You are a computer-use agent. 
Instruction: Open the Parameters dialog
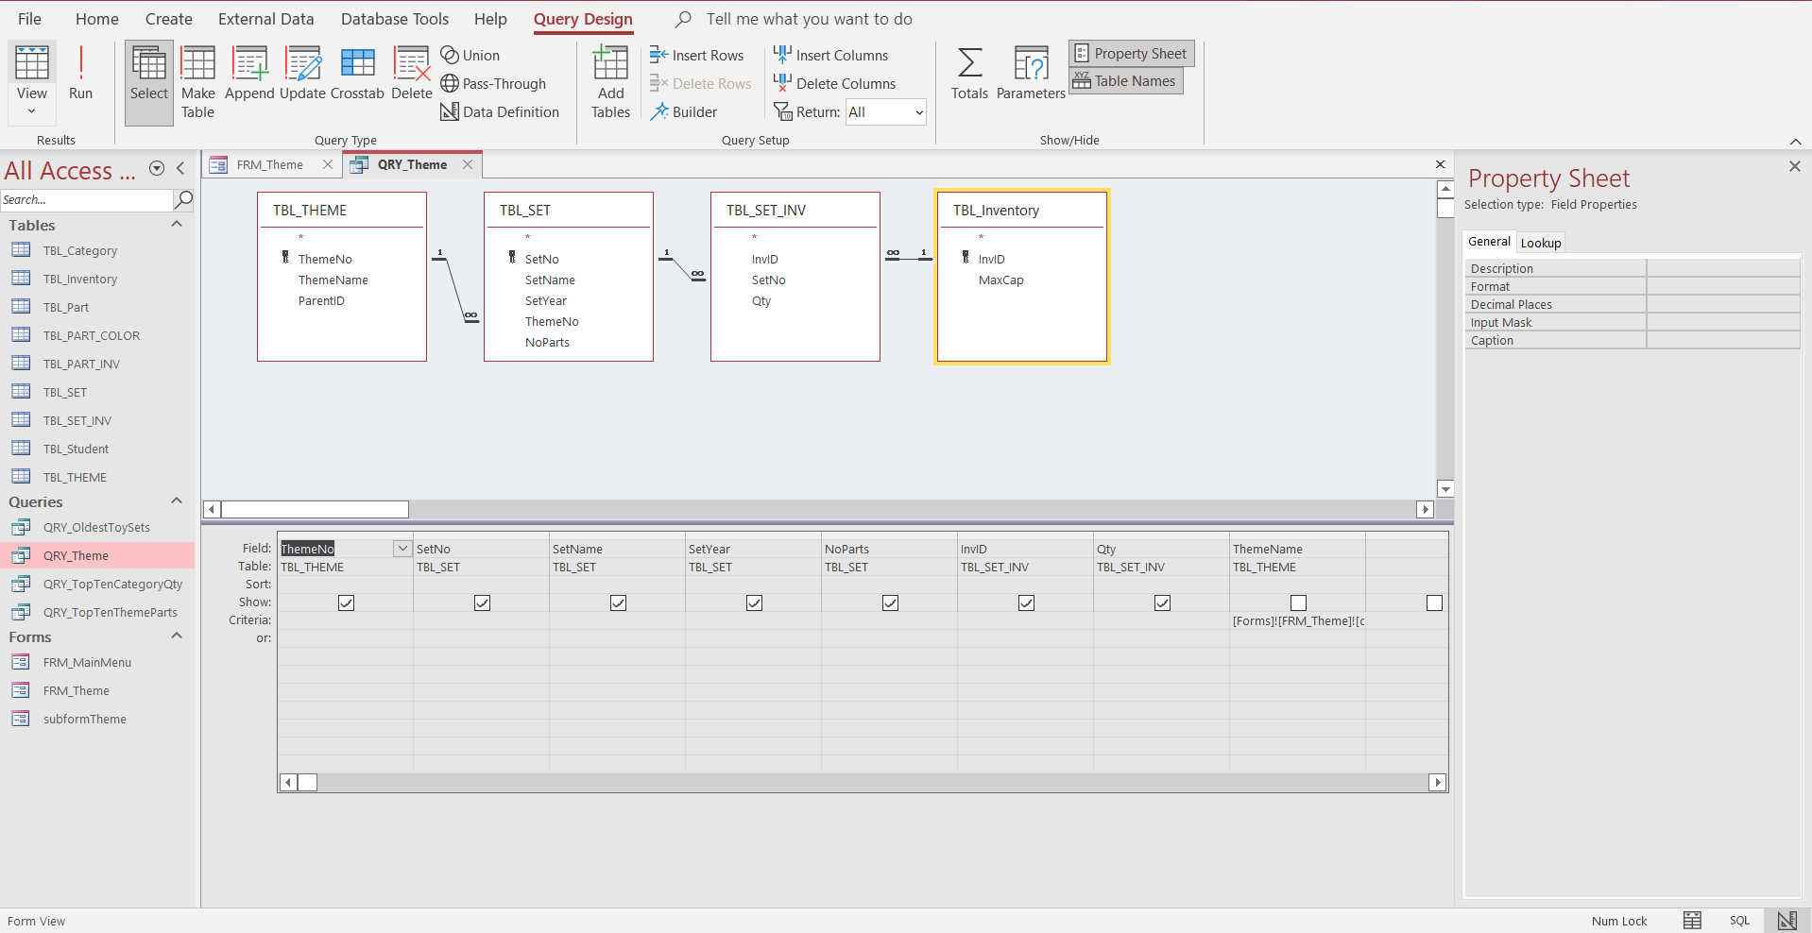click(x=1031, y=74)
